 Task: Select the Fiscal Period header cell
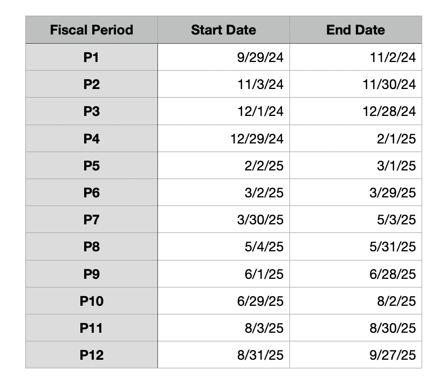pyautogui.click(x=92, y=30)
